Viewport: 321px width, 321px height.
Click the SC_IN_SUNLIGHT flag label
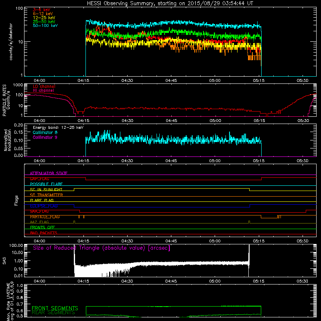tap(46, 189)
